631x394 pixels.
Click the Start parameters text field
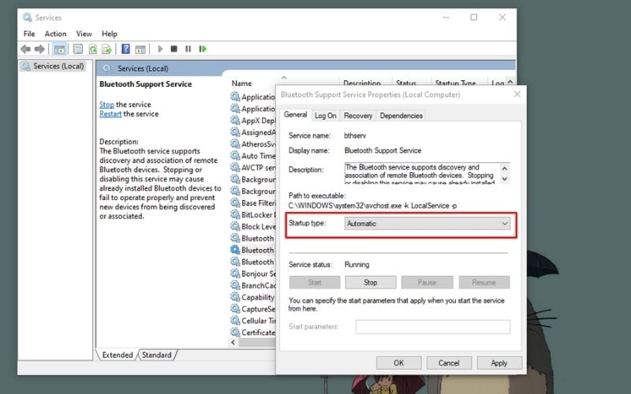(x=432, y=326)
